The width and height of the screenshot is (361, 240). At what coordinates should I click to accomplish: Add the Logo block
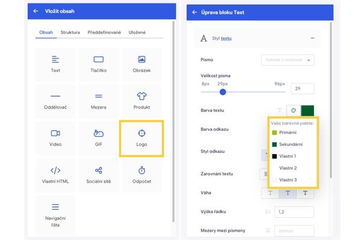[x=141, y=138]
